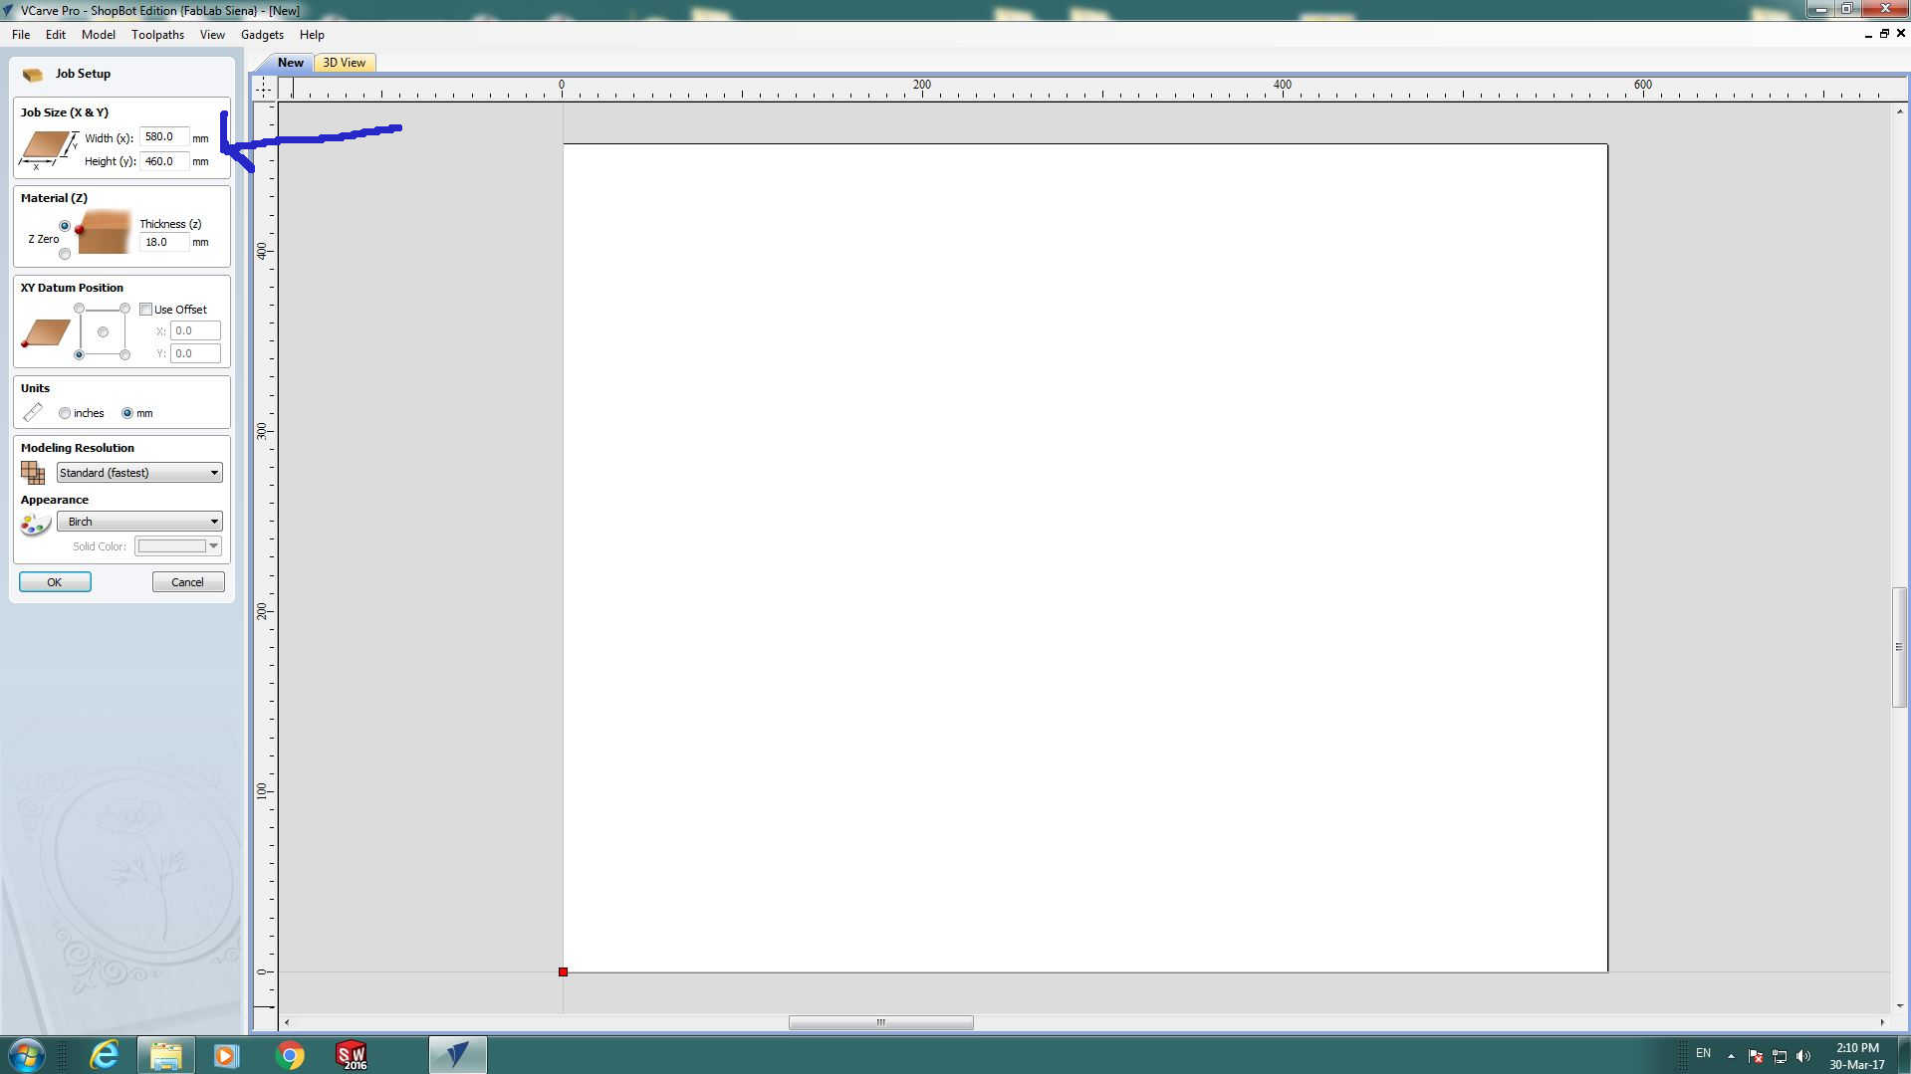Click the offset X input field
1911x1074 pixels.
195,330
